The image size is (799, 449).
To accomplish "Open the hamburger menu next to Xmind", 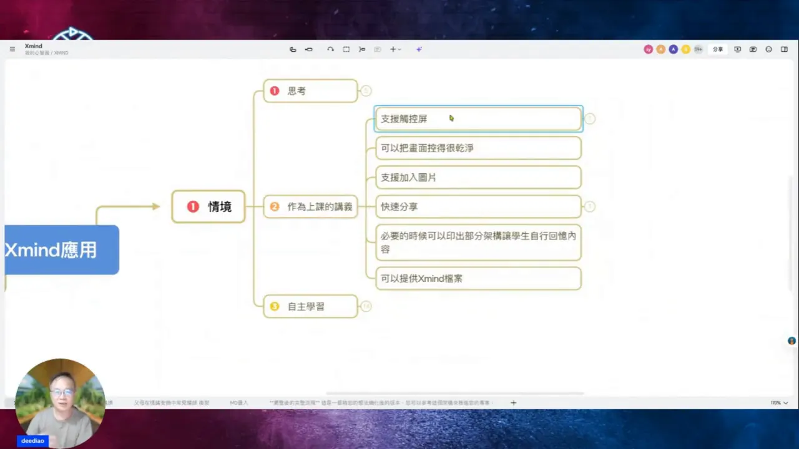I will click(x=12, y=49).
